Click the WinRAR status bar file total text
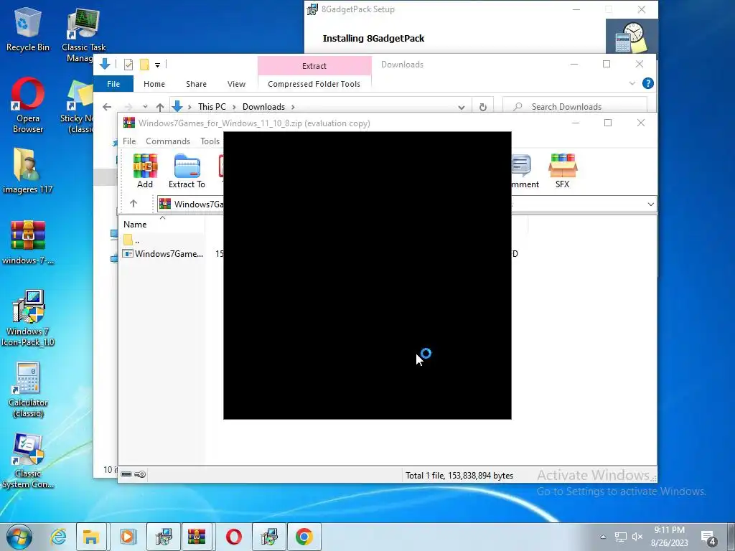 click(x=459, y=476)
